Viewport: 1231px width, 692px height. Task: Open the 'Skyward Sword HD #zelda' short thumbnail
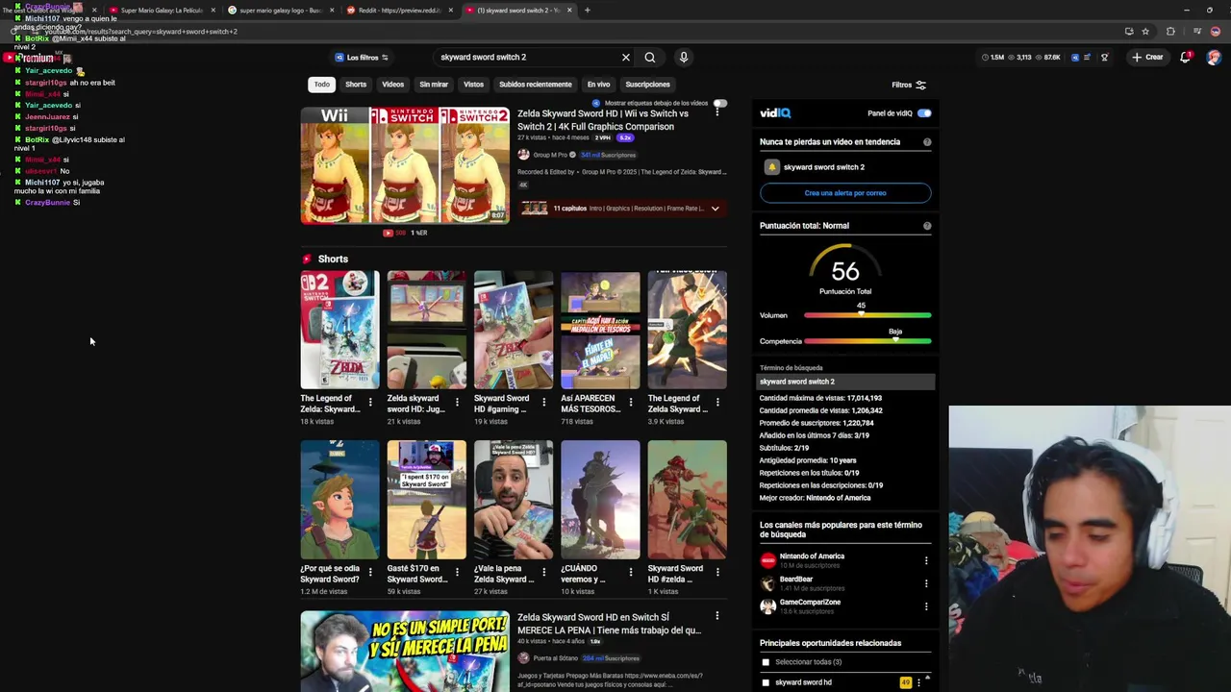(687, 500)
